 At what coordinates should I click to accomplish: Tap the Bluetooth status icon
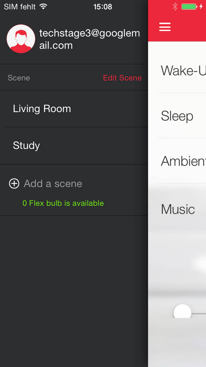point(175,6)
